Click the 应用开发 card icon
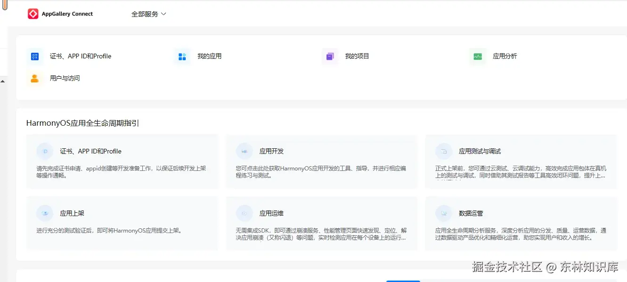The width and height of the screenshot is (627, 282). point(244,152)
